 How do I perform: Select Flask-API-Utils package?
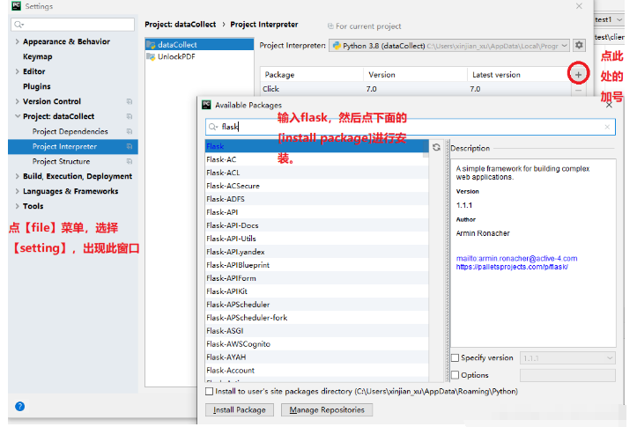coord(316,239)
